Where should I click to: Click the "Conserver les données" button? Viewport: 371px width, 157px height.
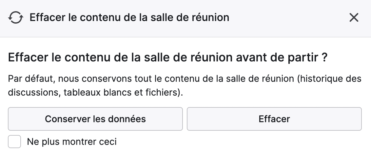95,119
